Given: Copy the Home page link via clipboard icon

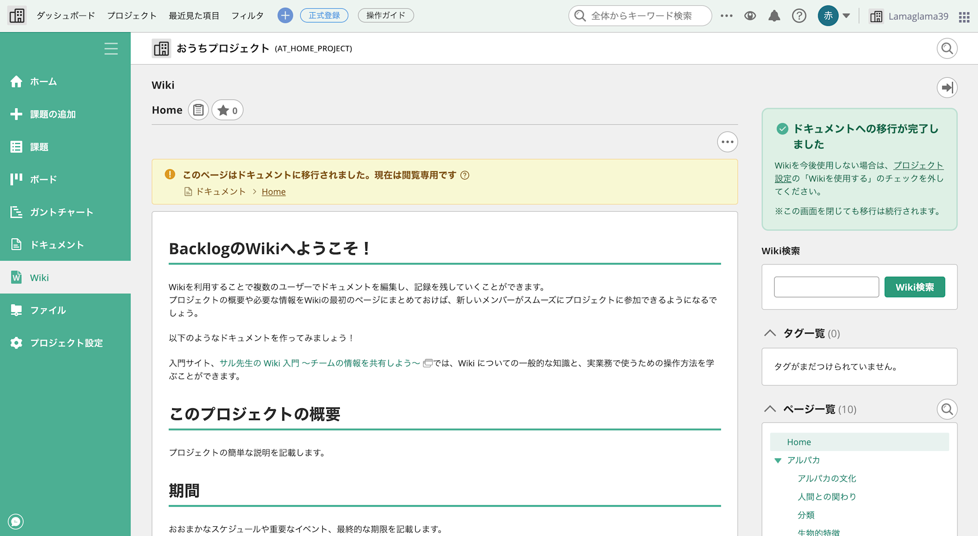Looking at the screenshot, I should [x=198, y=110].
